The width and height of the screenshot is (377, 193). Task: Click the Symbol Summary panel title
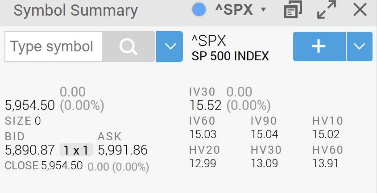coord(76,10)
